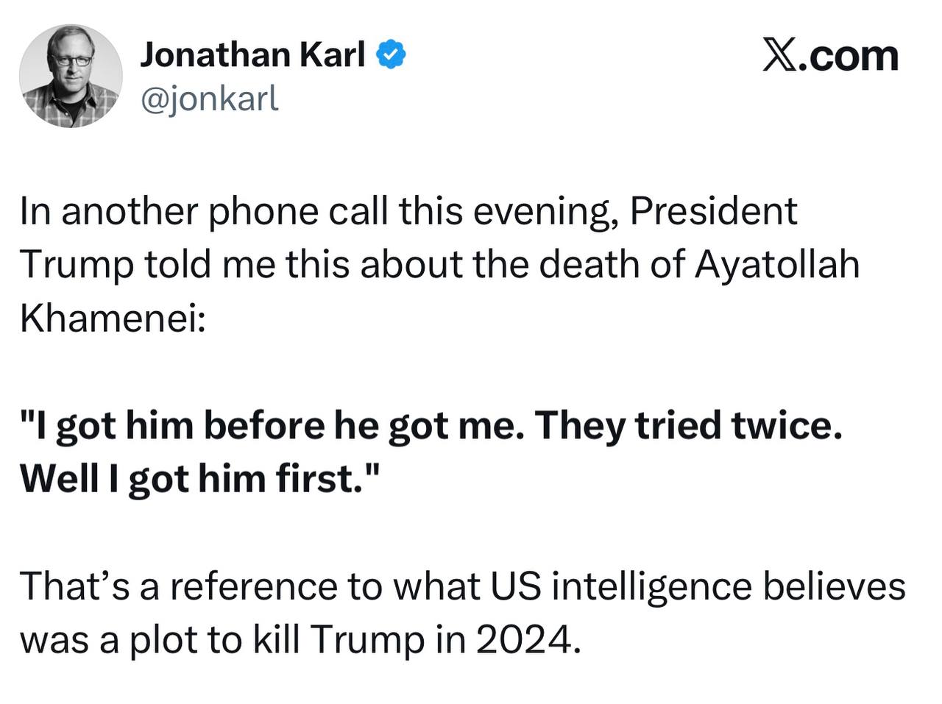Click the word "Khamenei:" in the tweet
942x704 pixels.
(113, 318)
